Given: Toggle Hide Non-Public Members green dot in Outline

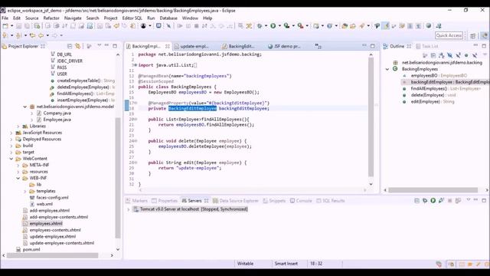Looking at the screenshot, I should 466,55.
